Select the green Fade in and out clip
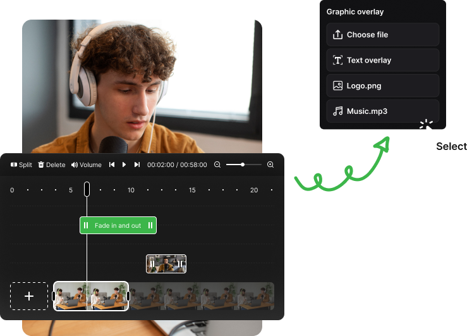Image resolution: width=472 pixels, height=336 pixels. tap(118, 225)
